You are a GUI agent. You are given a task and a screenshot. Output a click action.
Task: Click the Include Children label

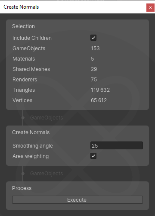32,38
